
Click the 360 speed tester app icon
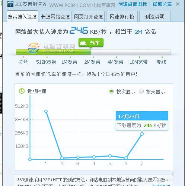pos(10,4)
